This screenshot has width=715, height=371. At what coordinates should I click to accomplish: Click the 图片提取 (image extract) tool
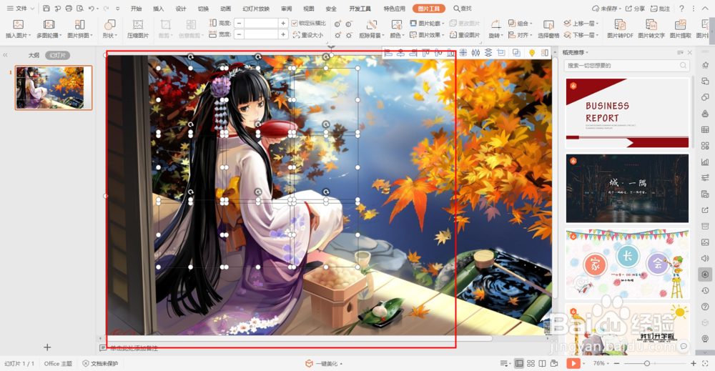(681, 29)
